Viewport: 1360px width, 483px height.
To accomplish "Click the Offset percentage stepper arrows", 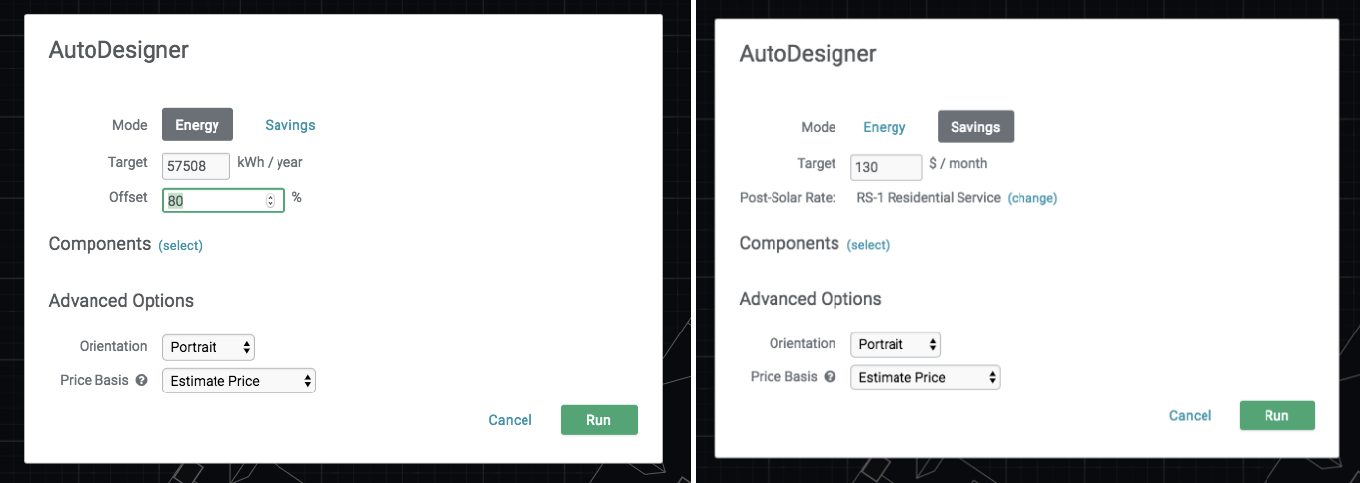I will coord(271,201).
